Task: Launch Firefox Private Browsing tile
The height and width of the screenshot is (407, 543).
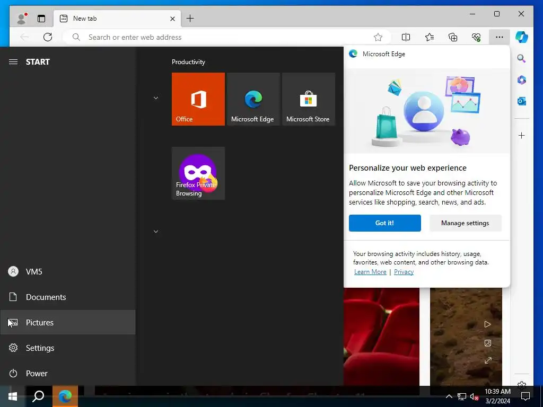Action: pyautogui.click(x=198, y=173)
